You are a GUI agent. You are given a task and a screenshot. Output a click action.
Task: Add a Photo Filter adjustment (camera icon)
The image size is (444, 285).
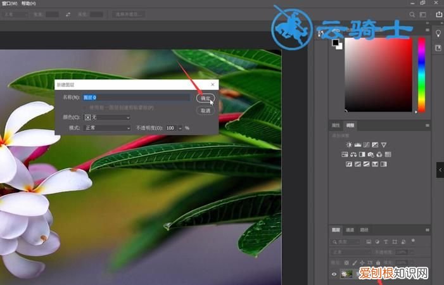click(371, 155)
